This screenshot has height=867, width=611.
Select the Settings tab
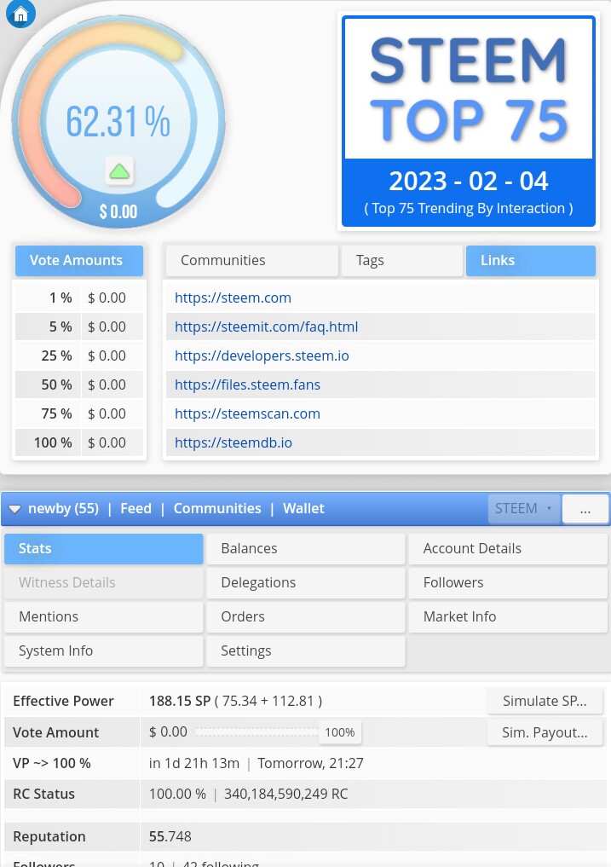306,651
